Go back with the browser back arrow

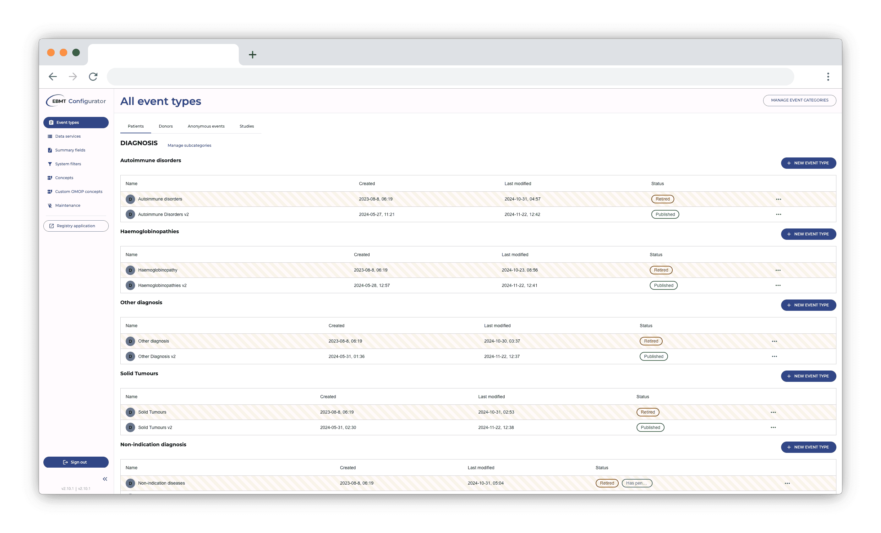pyautogui.click(x=53, y=77)
